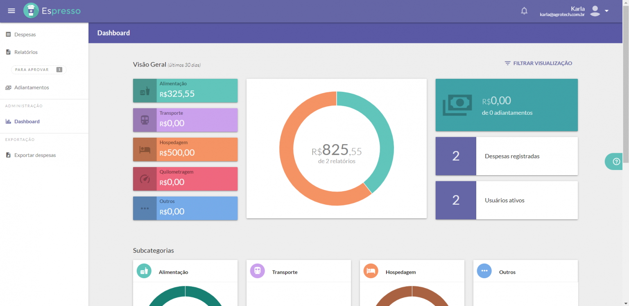Select the Transporte bus icon in Subcategorias

(257, 270)
